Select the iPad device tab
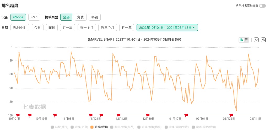Screen dimensions: 270x134 (34, 17)
